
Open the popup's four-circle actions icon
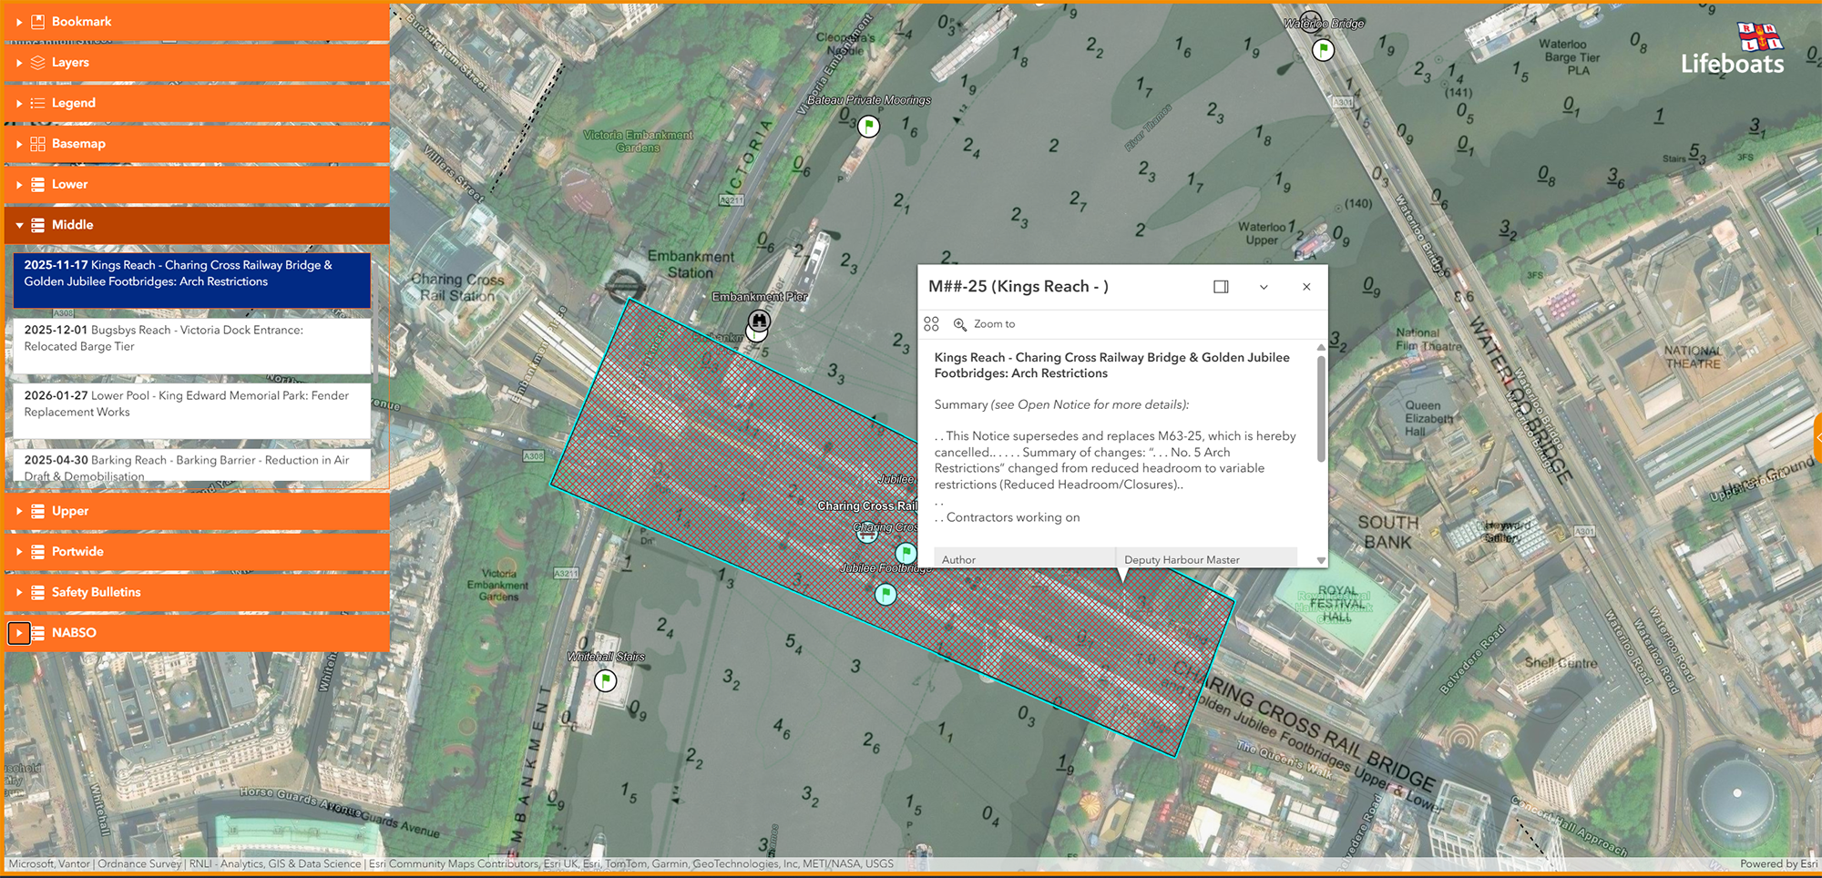(x=931, y=324)
